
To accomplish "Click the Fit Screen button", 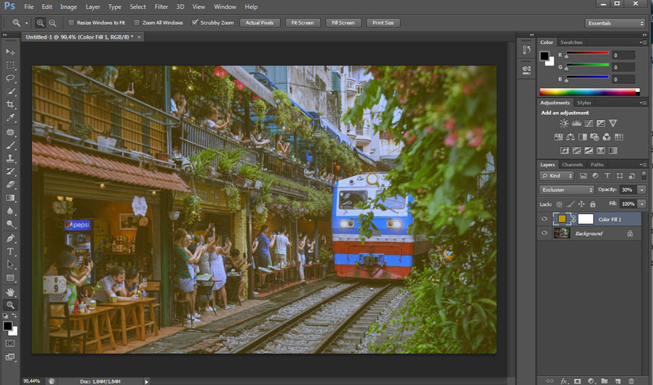I will [302, 23].
